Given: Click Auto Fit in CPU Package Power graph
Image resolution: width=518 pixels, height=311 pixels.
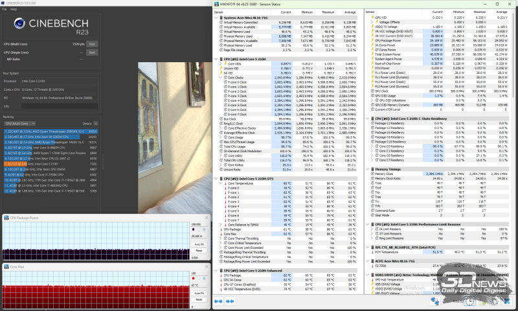Looking at the screenshot, I should [199, 244].
